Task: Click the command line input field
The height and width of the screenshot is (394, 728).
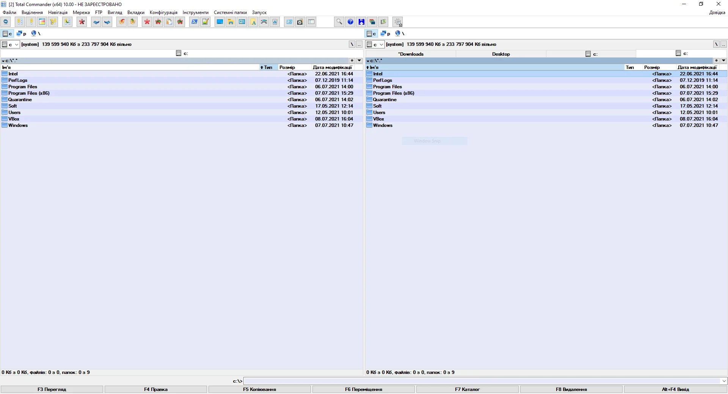Action: pyautogui.click(x=482, y=381)
